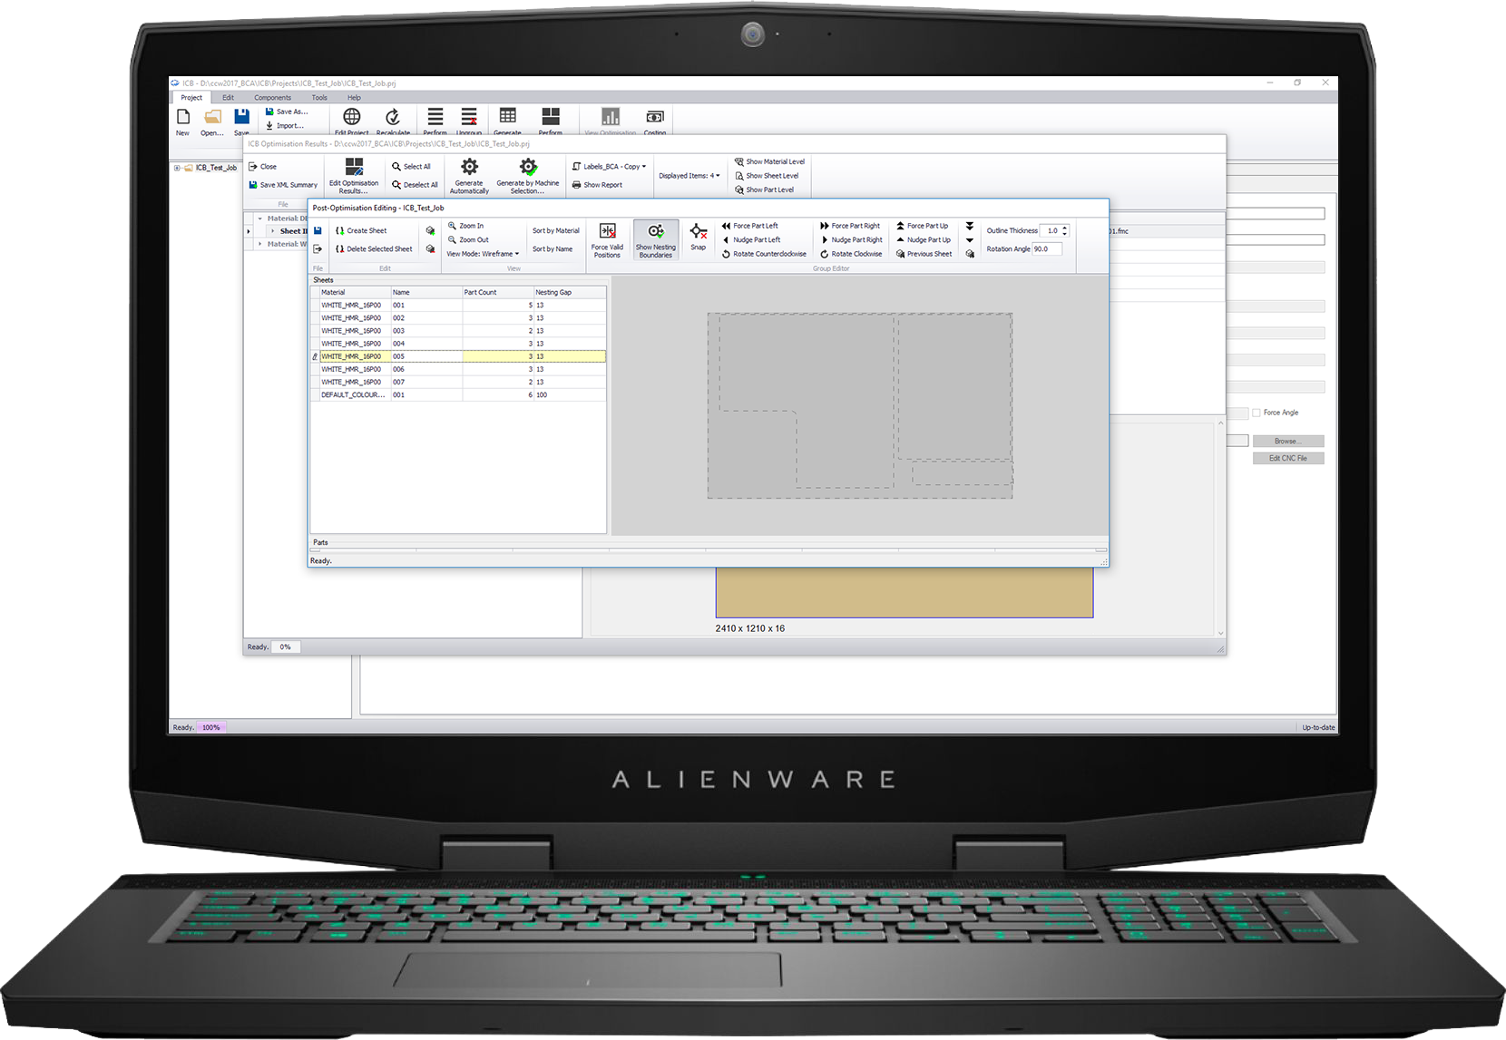This screenshot has width=1506, height=1040.
Task: Click Force Part Left
Action: [750, 226]
